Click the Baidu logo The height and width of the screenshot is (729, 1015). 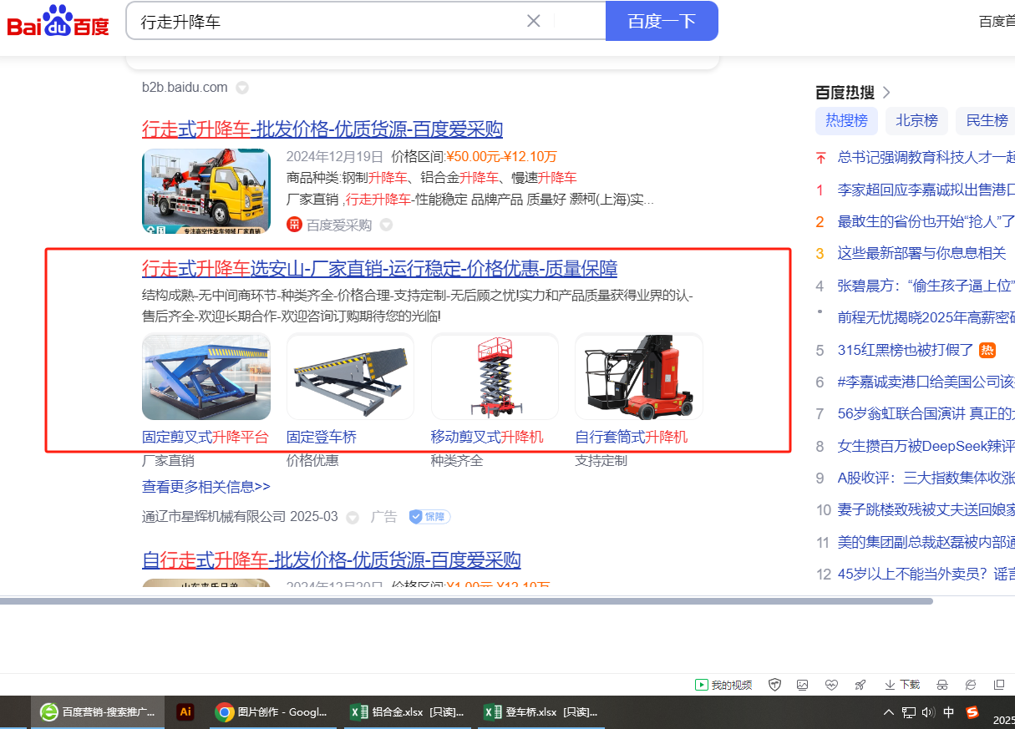pyautogui.click(x=58, y=21)
